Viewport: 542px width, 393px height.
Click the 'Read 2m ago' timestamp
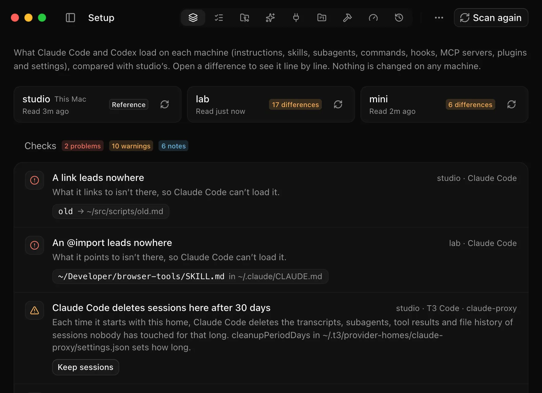click(x=392, y=111)
